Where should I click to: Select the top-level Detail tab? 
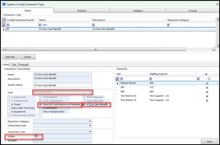[x=28, y=10]
